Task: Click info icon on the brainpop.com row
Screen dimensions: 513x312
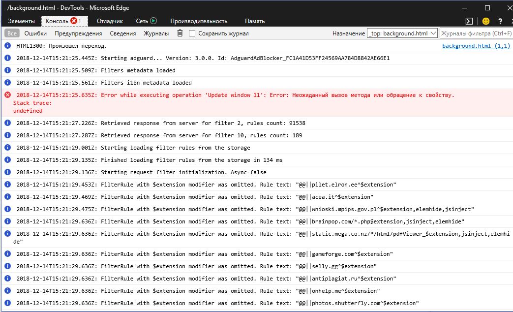Action: (x=7, y=221)
